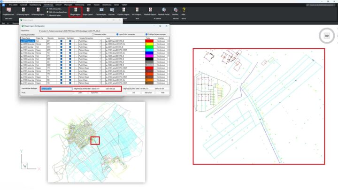The width and height of the screenshot is (338, 190).
Task: Confirm the import with OK
Action: [x=133, y=93]
